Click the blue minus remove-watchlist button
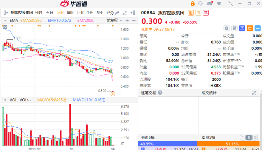262x150 pixels. pos(257,28)
